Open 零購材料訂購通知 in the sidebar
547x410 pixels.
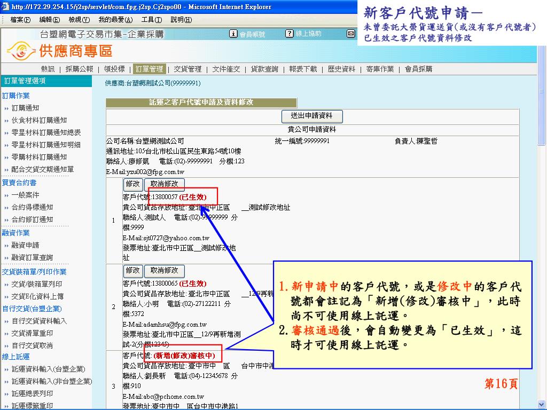(x=39, y=157)
